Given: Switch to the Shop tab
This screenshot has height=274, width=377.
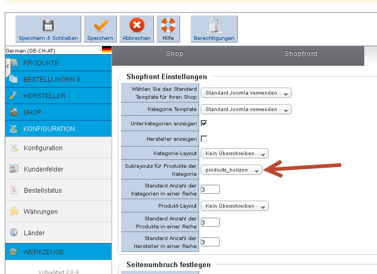Looking at the screenshot, I should click(174, 54).
